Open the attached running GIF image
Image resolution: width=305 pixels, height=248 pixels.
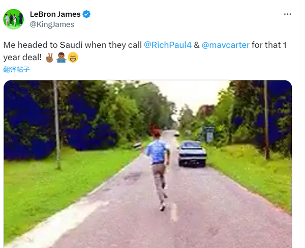[147, 164]
